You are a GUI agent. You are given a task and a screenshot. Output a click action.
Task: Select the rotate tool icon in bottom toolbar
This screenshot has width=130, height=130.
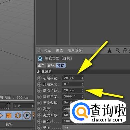point(18,115)
